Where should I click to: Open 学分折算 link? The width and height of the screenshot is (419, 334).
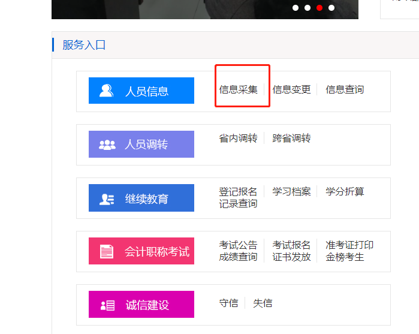coord(345,191)
